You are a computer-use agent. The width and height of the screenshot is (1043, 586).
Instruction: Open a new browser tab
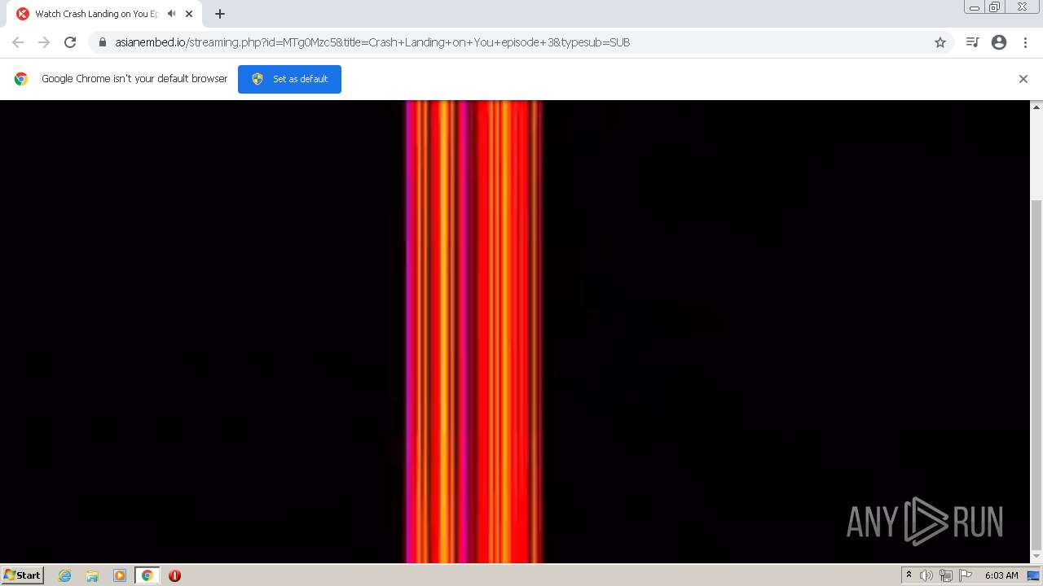click(x=219, y=14)
